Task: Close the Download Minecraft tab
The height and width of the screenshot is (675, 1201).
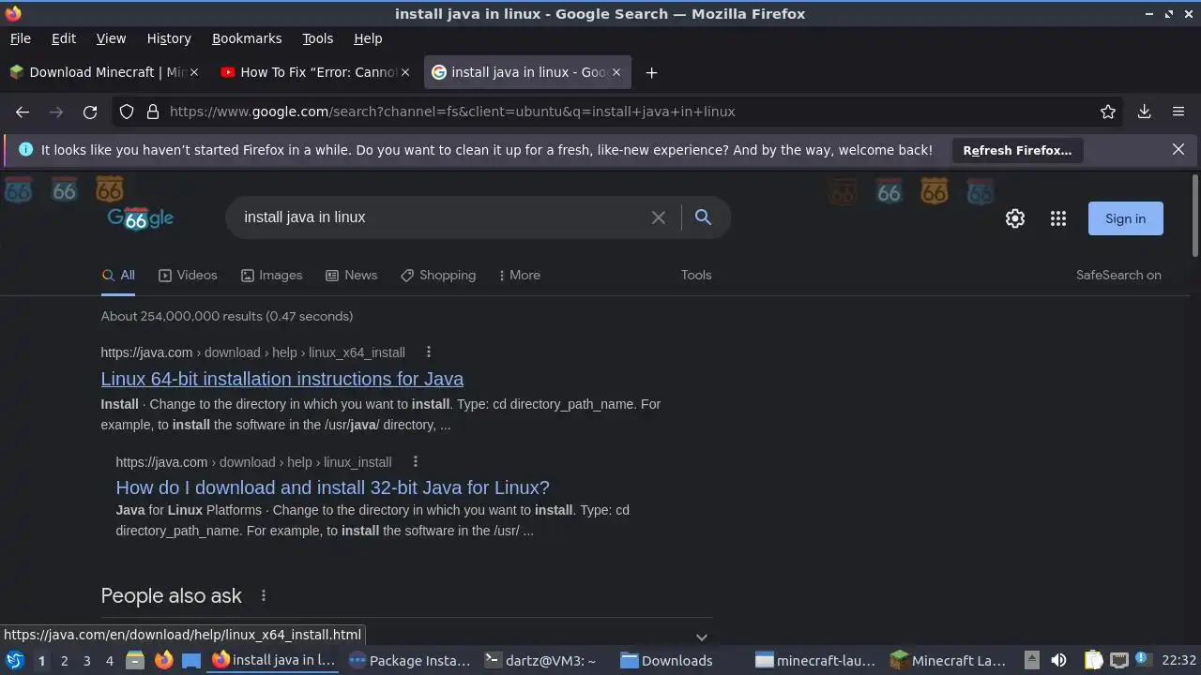Action: (194, 72)
